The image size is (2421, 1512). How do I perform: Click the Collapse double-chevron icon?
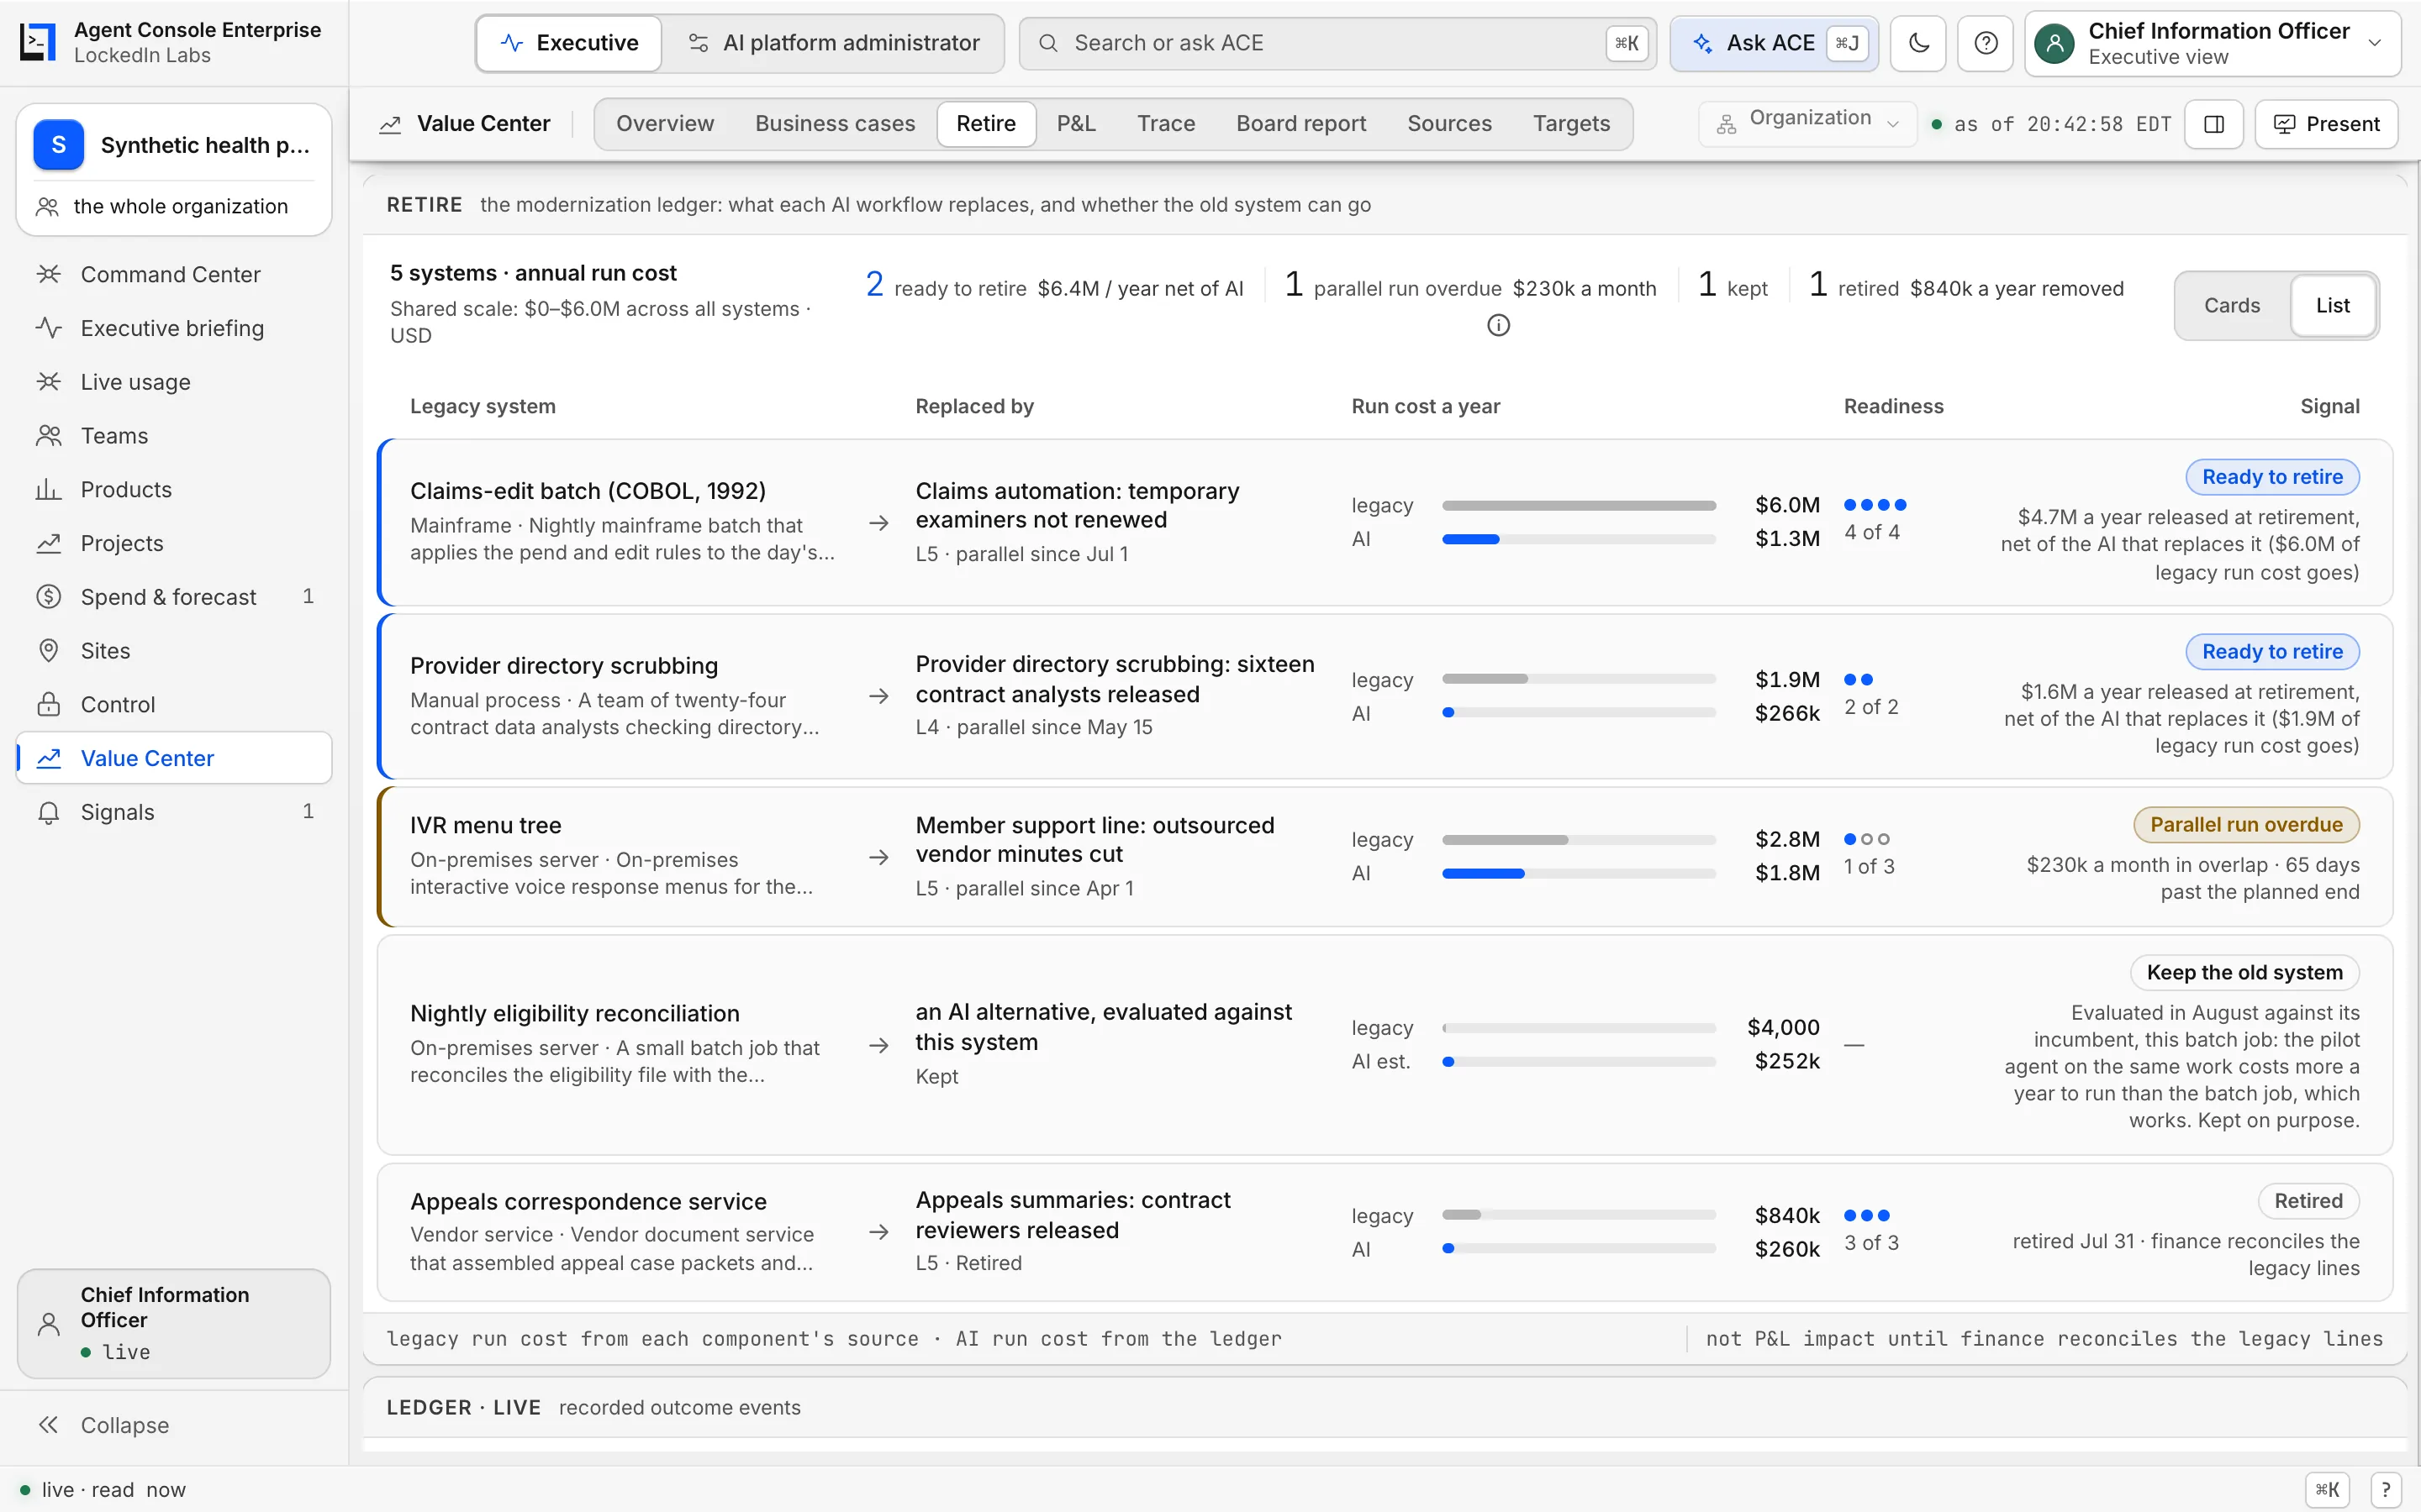coord(49,1425)
